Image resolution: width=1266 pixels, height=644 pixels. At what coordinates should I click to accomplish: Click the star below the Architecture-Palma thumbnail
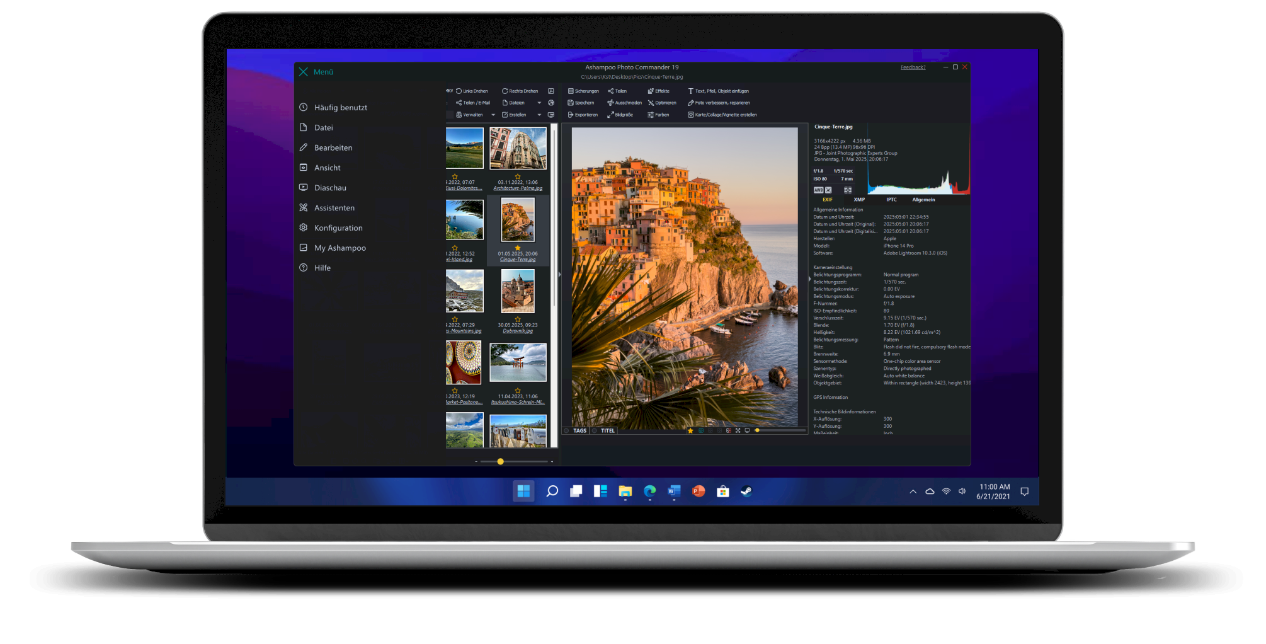[518, 176]
